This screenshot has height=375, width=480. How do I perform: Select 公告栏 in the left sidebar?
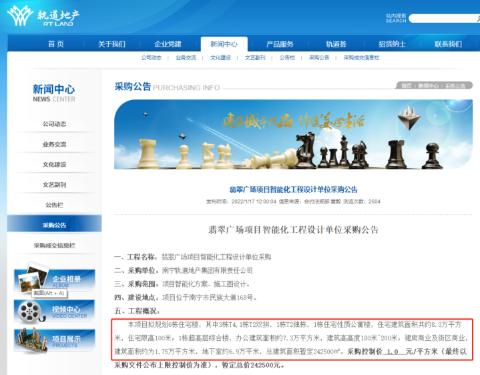point(54,205)
